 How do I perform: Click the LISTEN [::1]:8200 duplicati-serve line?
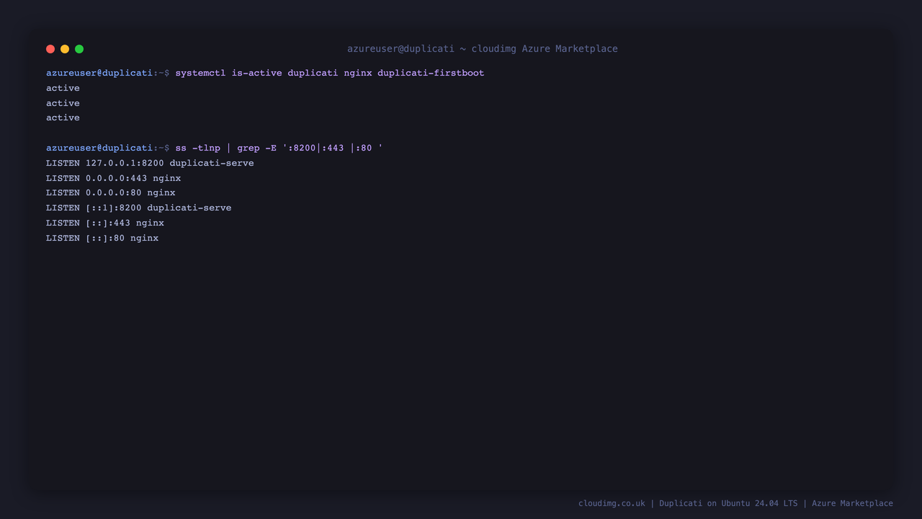coord(138,208)
